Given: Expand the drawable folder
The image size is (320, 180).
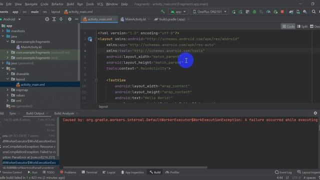Looking at the screenshot, I should [8, 73].
